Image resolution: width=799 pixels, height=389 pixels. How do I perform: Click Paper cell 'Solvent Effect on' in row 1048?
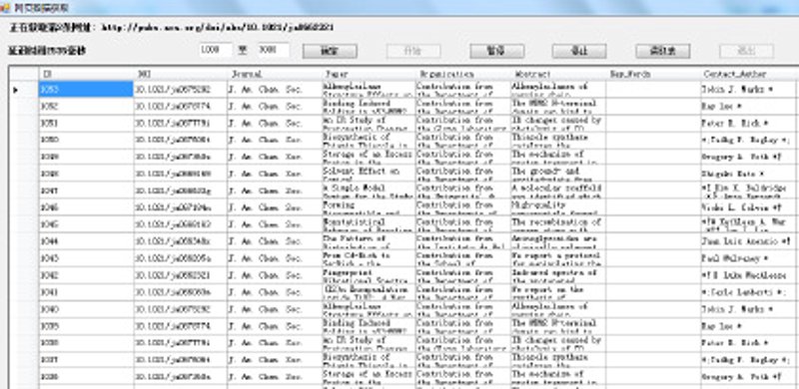tap(369, 175)
